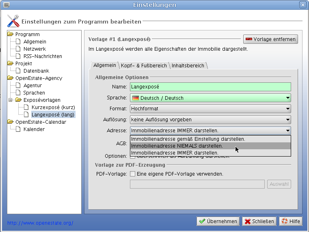The height and width of the screenshot is (232, 309).
Task: Click the Exposévorlagen folder icon
Action: pos(18,100)
